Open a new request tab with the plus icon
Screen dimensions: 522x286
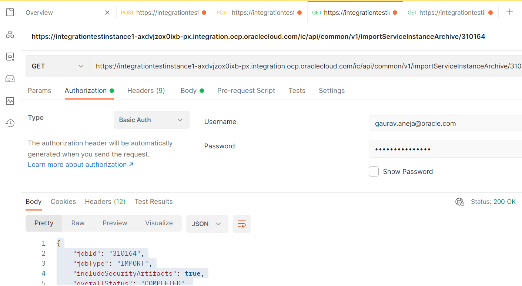510,12
